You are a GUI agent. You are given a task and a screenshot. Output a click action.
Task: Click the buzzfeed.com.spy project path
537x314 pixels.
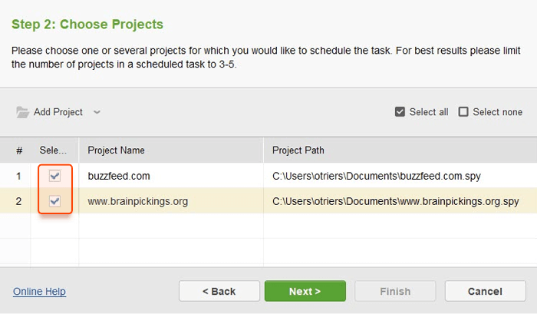[377, 177]
